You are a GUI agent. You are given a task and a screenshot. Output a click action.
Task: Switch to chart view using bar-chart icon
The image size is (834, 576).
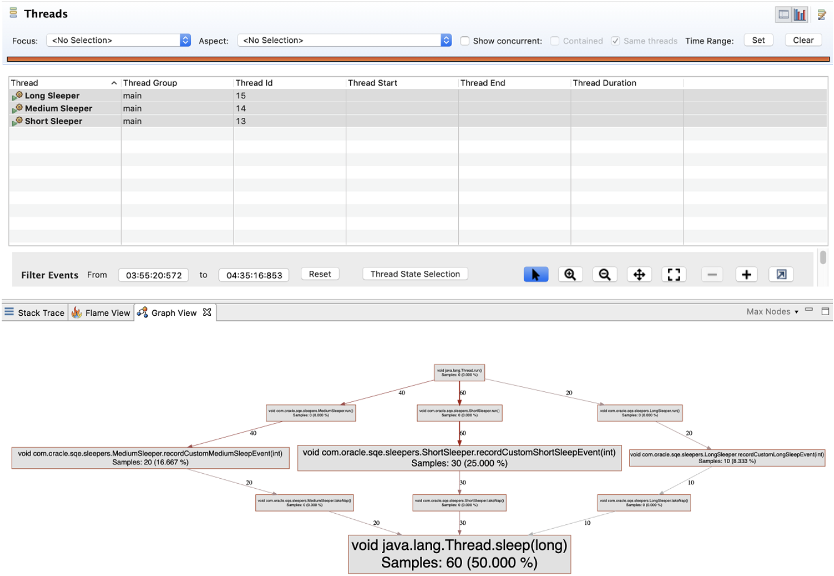[x=800, y=14]
